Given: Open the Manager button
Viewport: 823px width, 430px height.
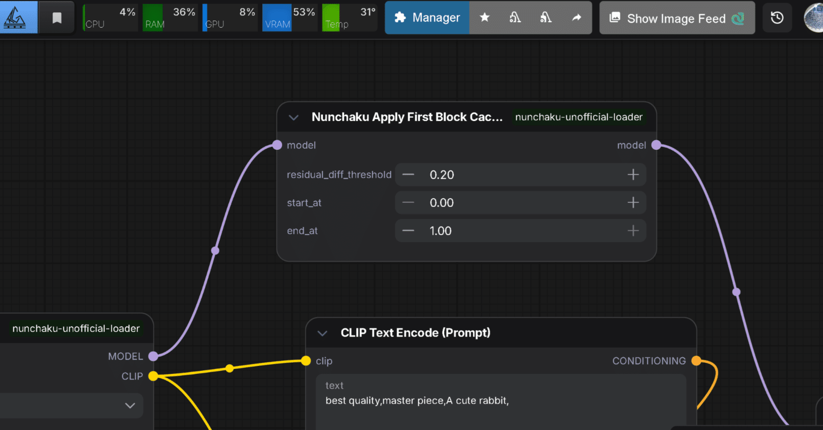Looking at the screenshot, I should pos(427,18).
